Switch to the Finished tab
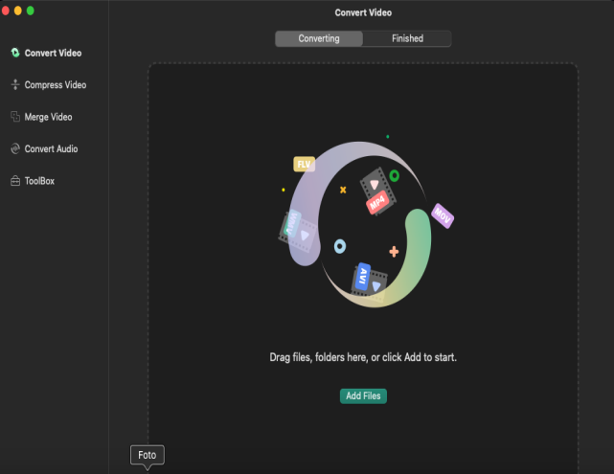The width and height of the screenshot is (614, 474). pos(407,38)
